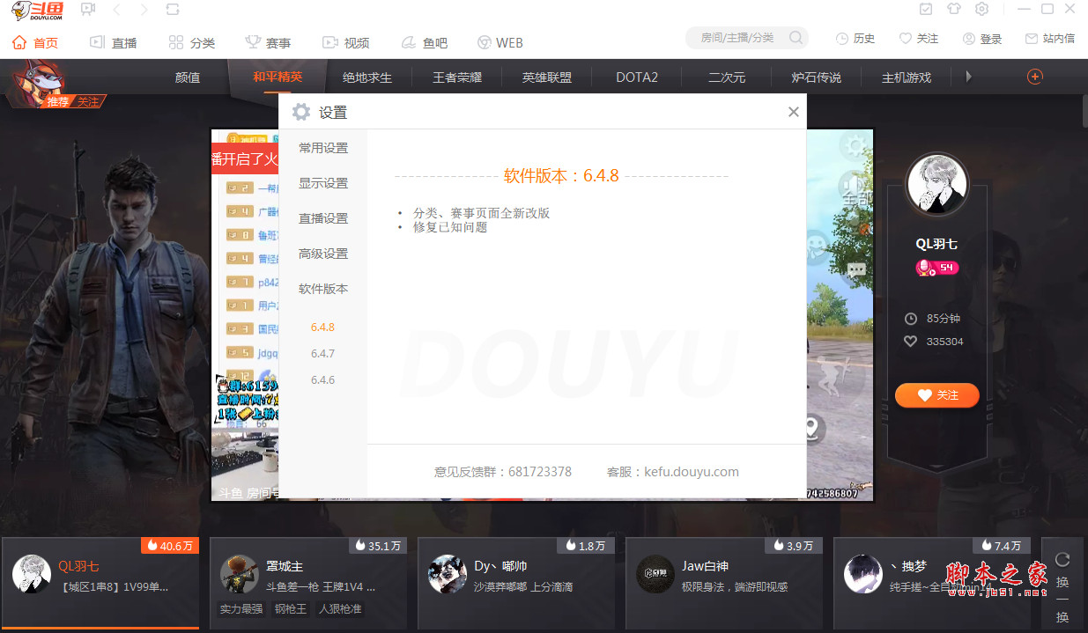Click the chat bubble icon on video
This screenshot has width=1088, height=633.
click(x=856, y=270)
